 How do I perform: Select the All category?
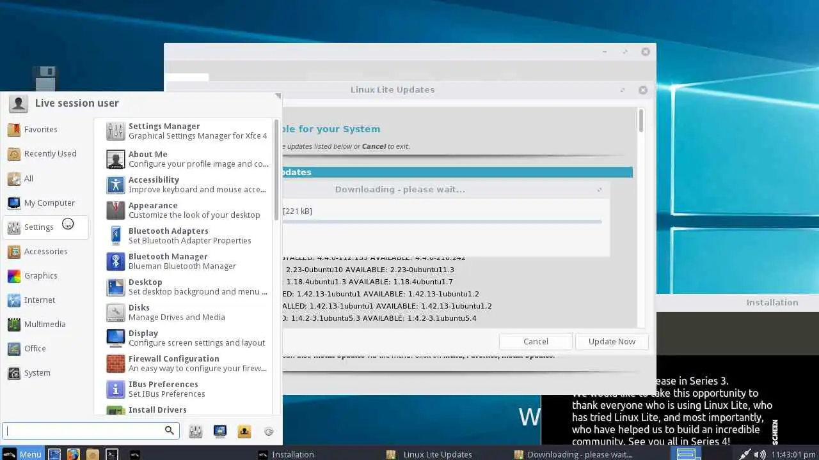[46, 179]
